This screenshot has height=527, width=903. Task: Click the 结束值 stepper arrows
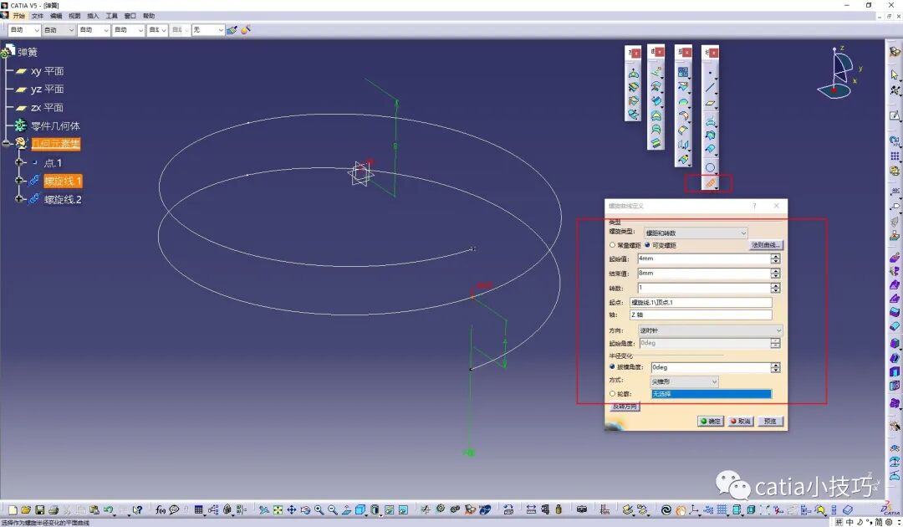[776, 274]
